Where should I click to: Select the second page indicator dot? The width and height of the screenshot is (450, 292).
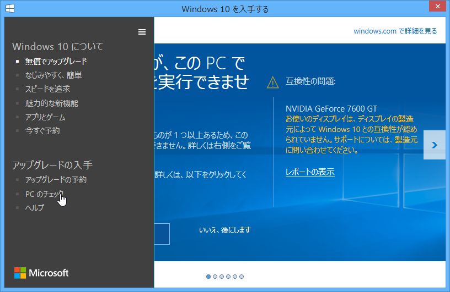215,277
